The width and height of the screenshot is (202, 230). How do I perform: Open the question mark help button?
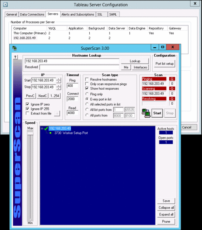click(x=15, y=57)
